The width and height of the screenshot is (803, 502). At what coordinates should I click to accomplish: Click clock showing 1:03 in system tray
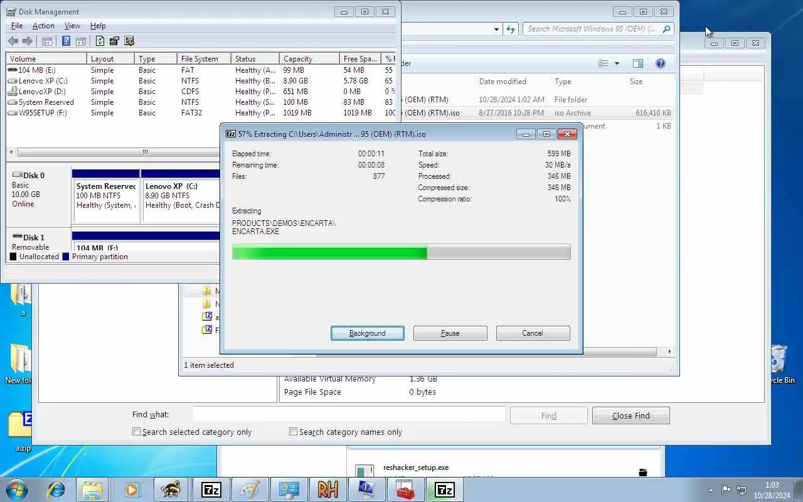(x=772, y=490)
